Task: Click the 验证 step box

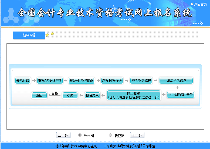Action: 39,95
